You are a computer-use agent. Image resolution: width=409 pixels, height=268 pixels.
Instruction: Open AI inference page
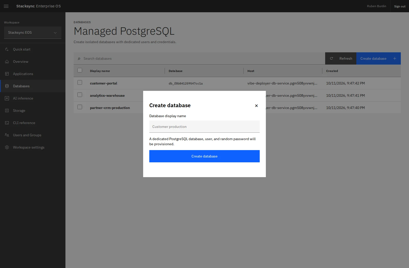pyautogui.click(x=33, y=98)
